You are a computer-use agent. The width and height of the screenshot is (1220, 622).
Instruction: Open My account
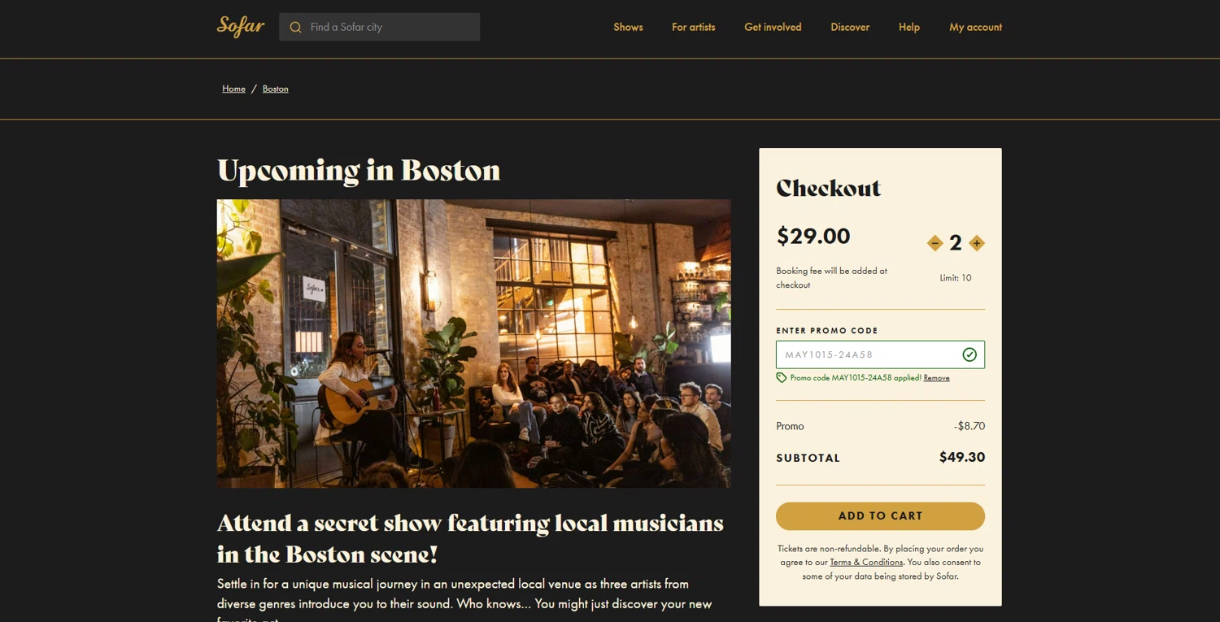(975, 27)
